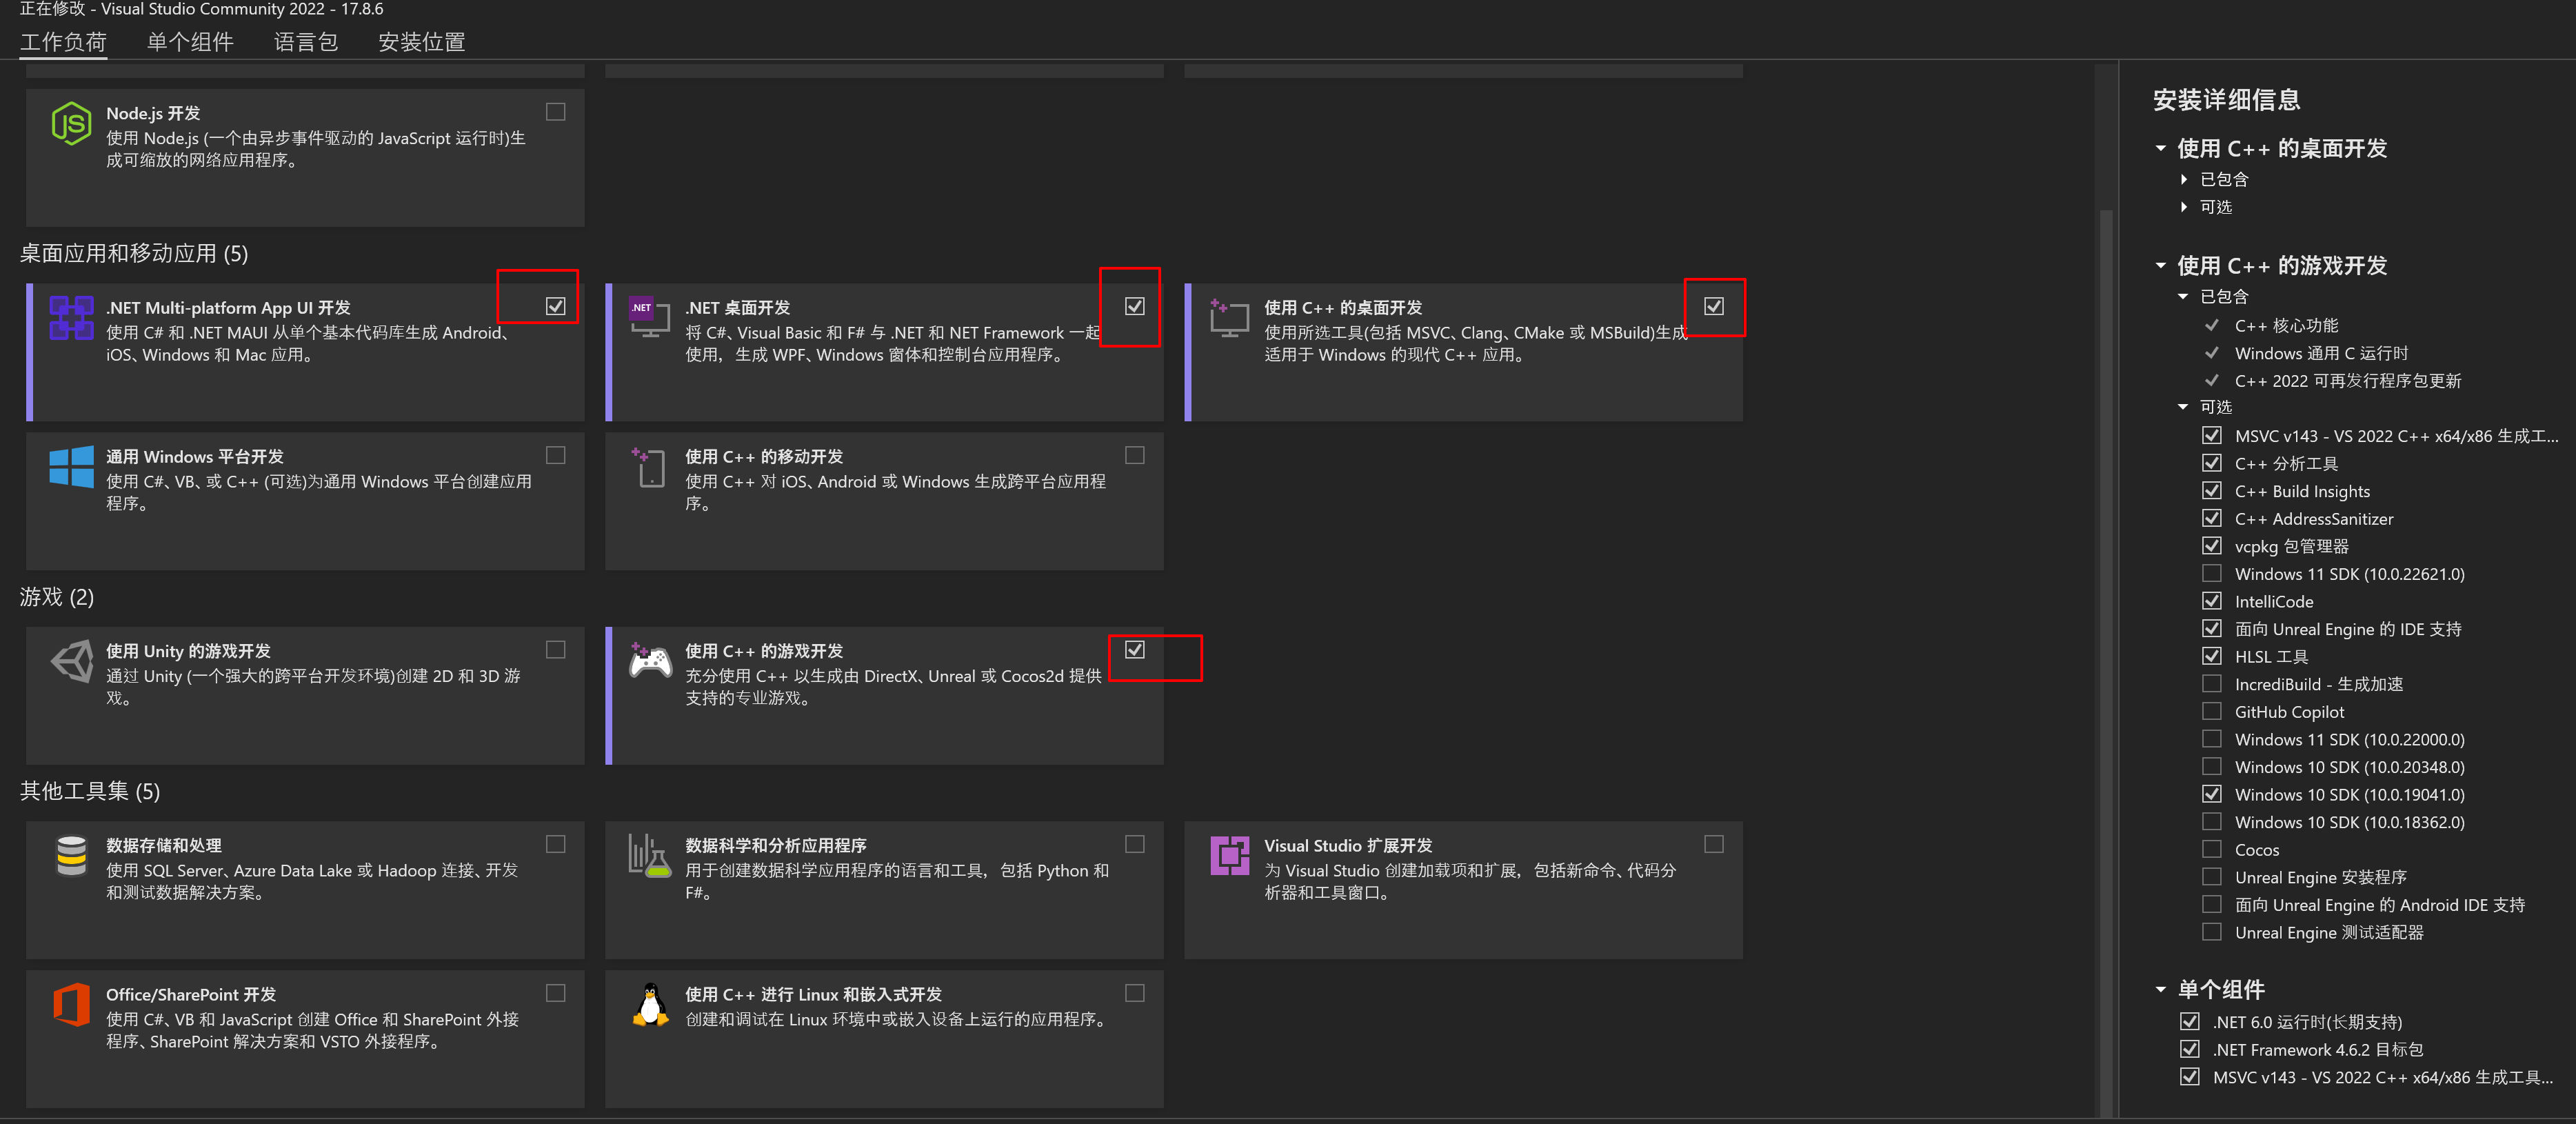Click the Unity game development icon
Screen dimensions: 2576x1124
(71, 661)
